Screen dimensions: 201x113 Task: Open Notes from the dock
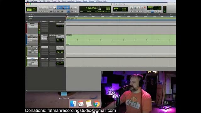[89, 104]
